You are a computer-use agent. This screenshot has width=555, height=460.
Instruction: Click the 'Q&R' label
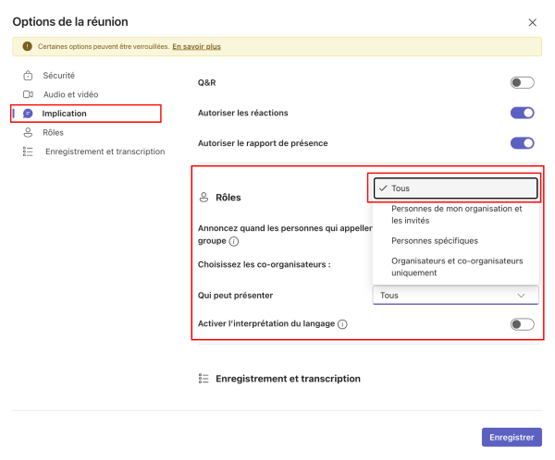coord(206,83)
